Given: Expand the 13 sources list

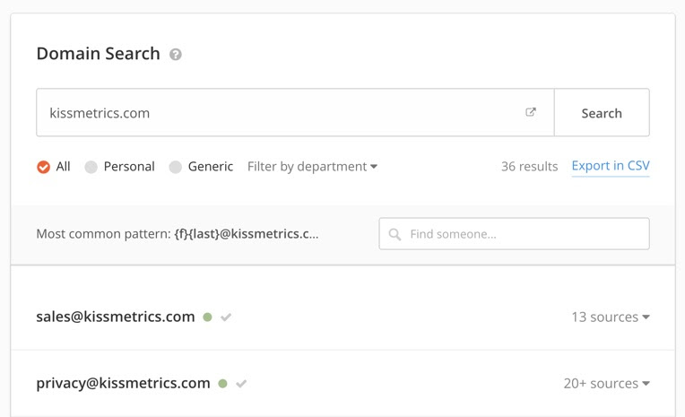Looking at the screenshot, I should coord(611,317).
